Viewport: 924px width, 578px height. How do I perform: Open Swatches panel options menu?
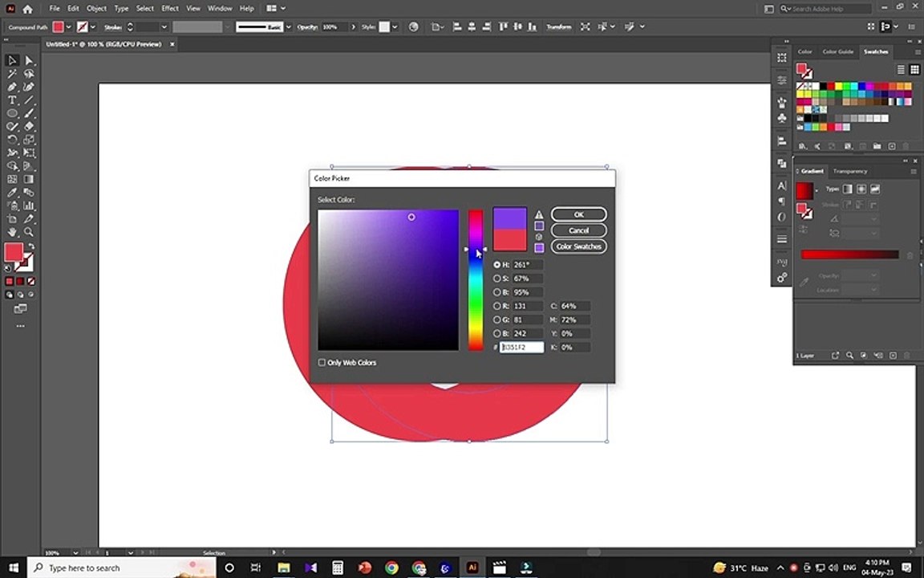click(x=917, y=52)
